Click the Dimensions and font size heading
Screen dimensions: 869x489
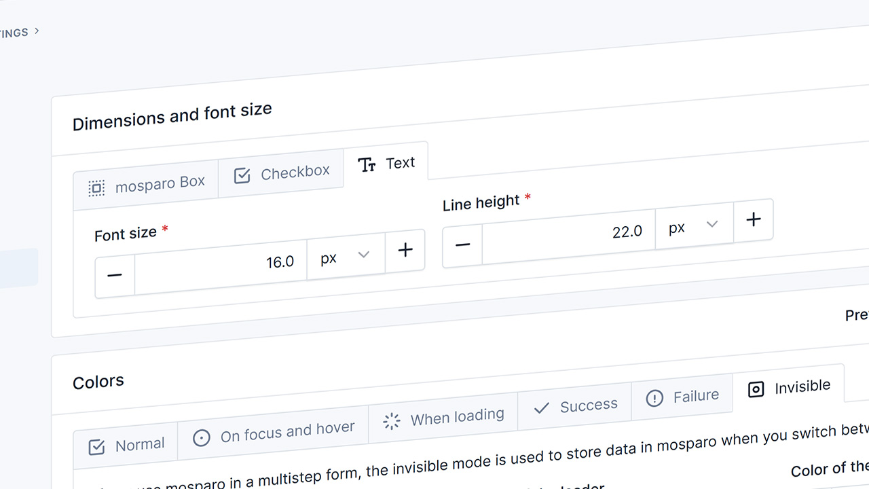coord(172,116)
